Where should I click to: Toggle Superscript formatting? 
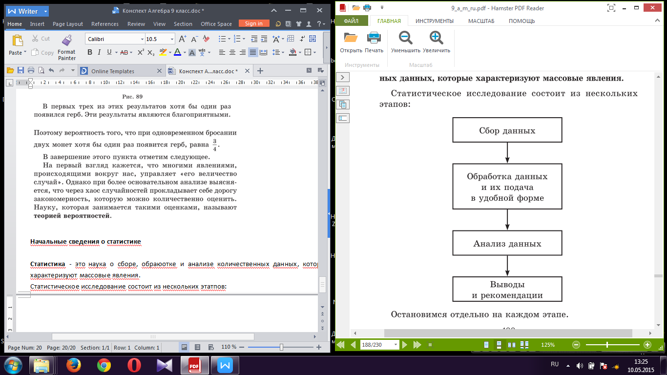[x=141, y=52]
